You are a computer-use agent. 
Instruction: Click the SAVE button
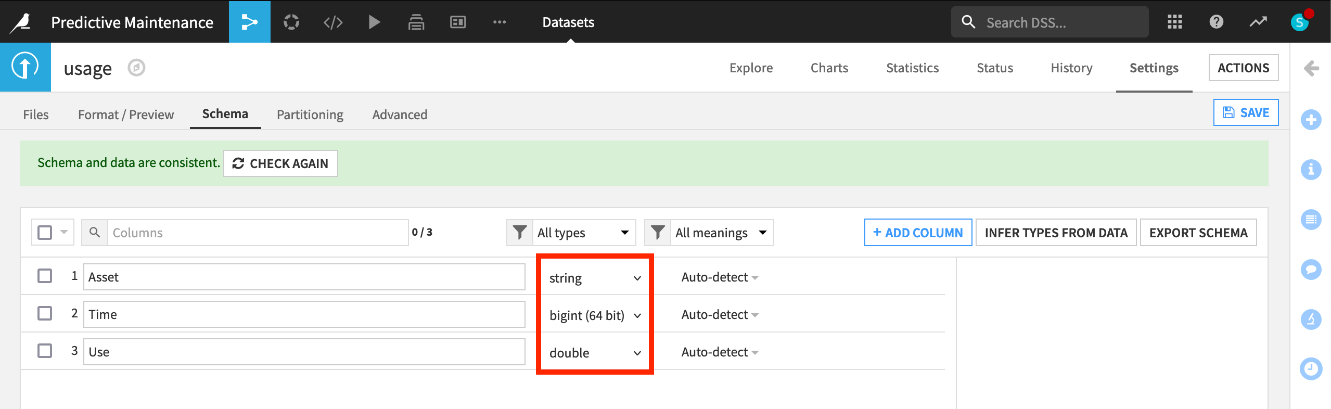1246,112
